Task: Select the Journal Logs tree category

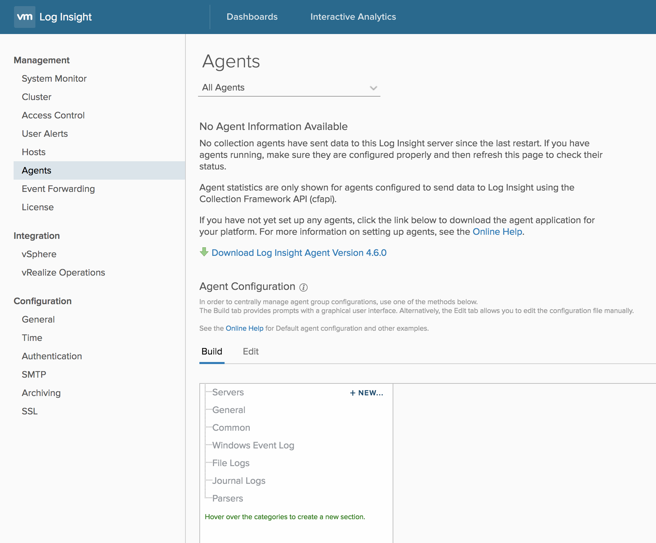Action: click(x=239, y=481)
